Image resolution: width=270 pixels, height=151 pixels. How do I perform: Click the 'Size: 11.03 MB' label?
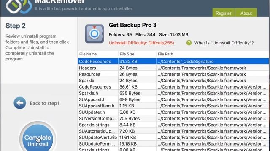(x=173, y=34)
